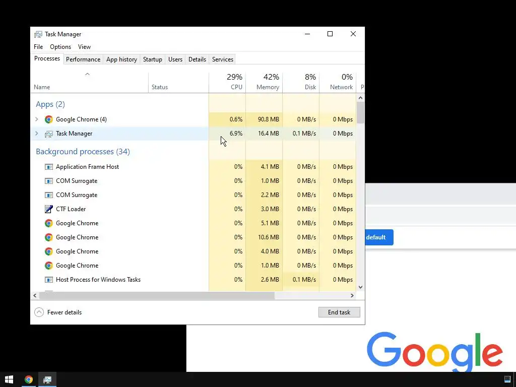This screenshot has width=516, height=387.
Task: Switch to the App history tab
Action: (121, 59)
